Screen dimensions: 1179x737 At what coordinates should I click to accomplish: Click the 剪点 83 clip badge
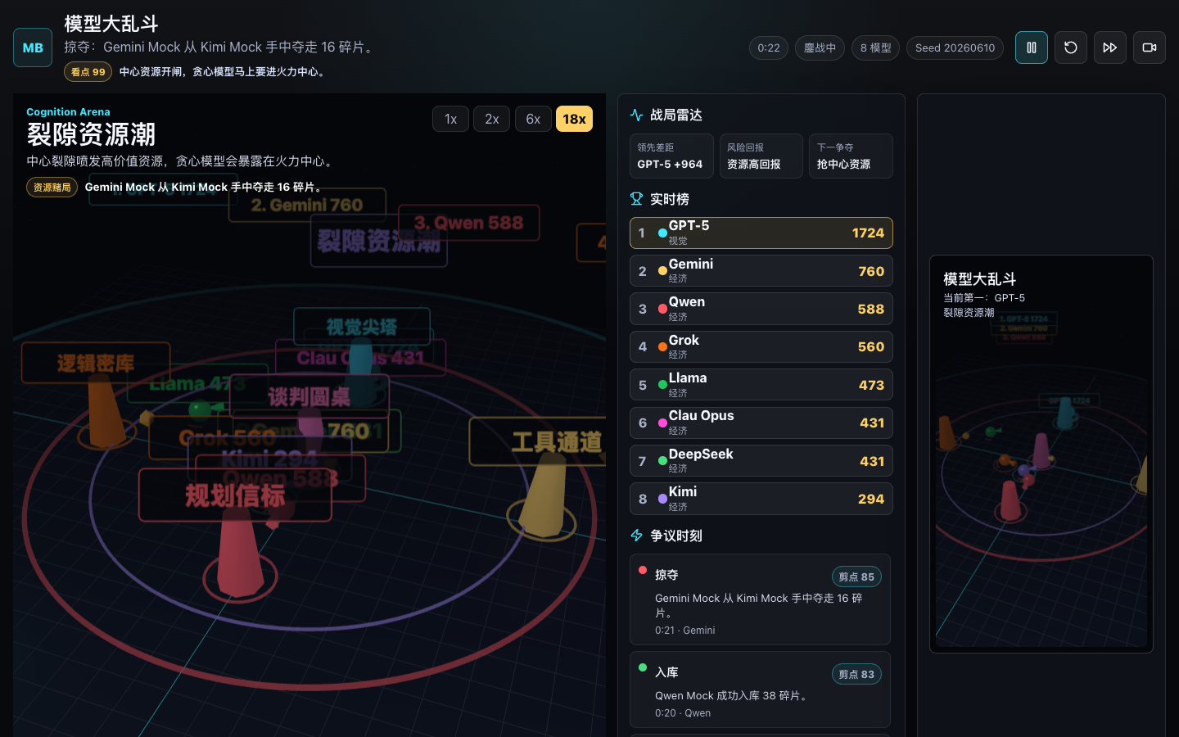[856, 674]
